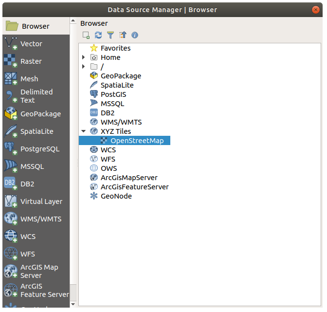The width and height of the screenshot is (327, 312).
Task: Open the Filter Browser funnel icon
Action: tap(110, 35)
